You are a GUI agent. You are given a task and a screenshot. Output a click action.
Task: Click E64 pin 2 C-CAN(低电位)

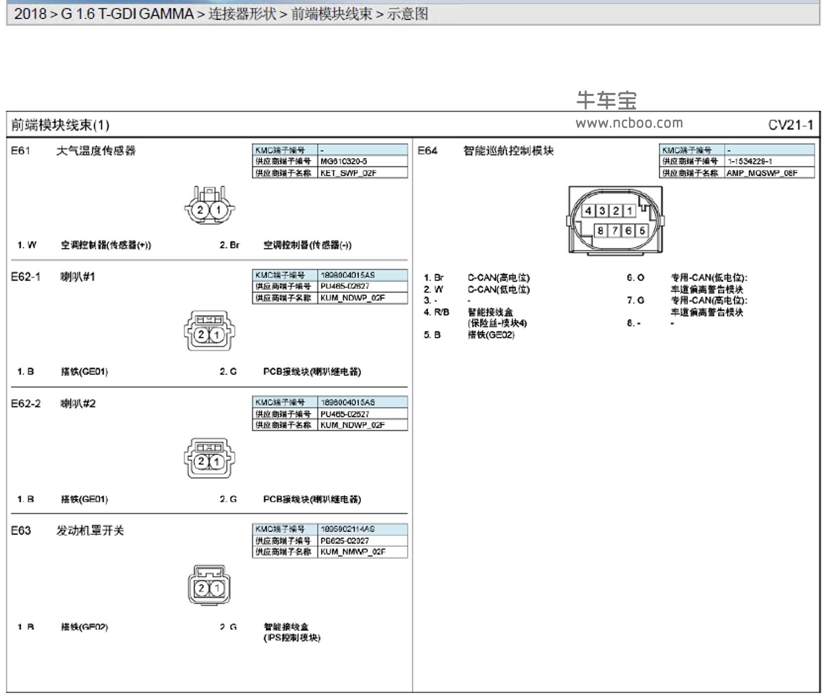477,289
